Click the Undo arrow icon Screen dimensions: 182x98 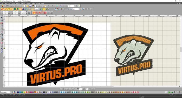(x=49, y=6)
